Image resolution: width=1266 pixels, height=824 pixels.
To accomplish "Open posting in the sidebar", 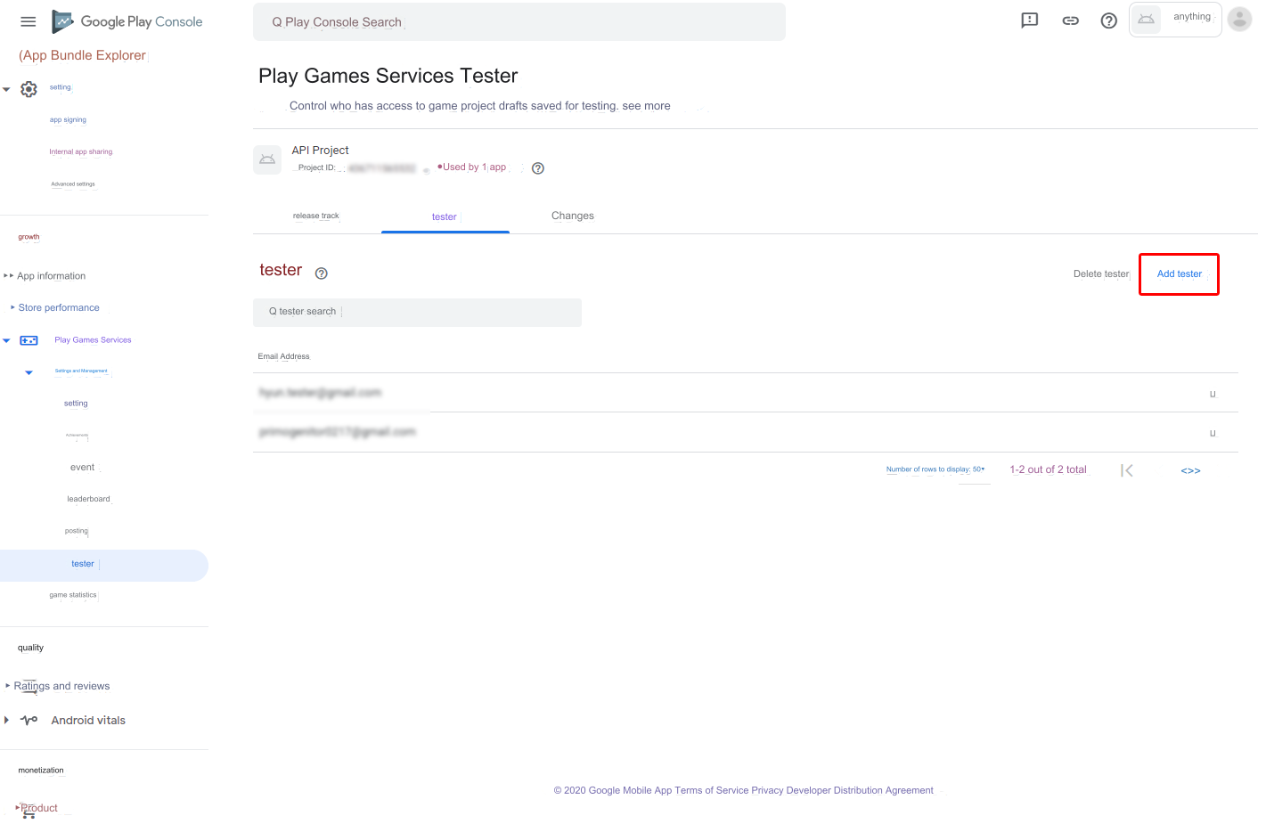I will tap(77, 531).
